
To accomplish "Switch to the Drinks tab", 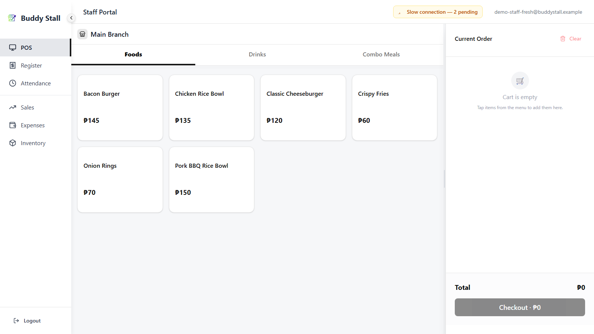I will tap(257, 55).
